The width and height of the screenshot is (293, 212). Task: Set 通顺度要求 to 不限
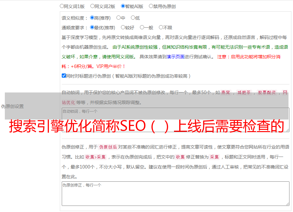click(x=161, y=27)
